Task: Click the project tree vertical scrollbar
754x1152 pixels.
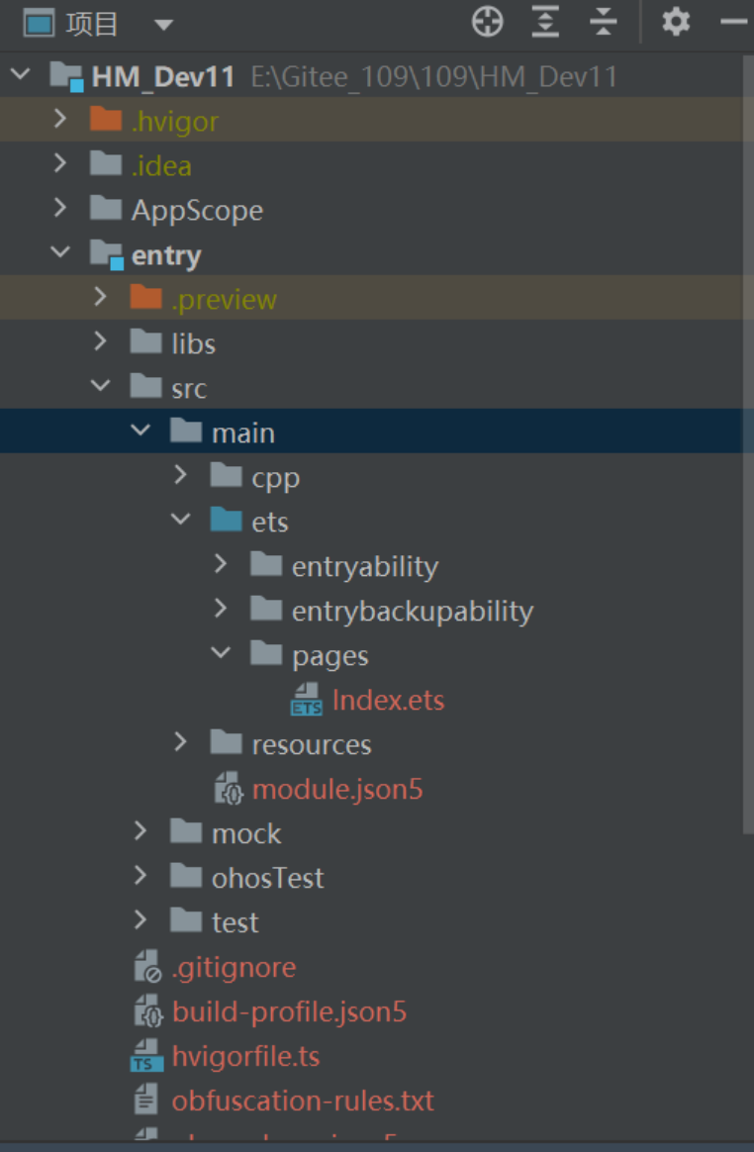Action: [747, 445]
